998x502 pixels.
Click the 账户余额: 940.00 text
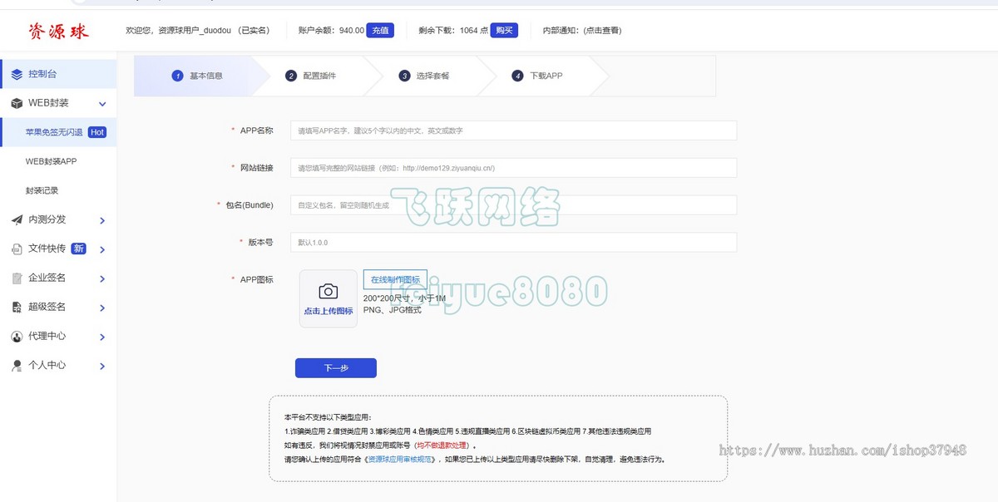pyautogui.click(x=331, y=31)
